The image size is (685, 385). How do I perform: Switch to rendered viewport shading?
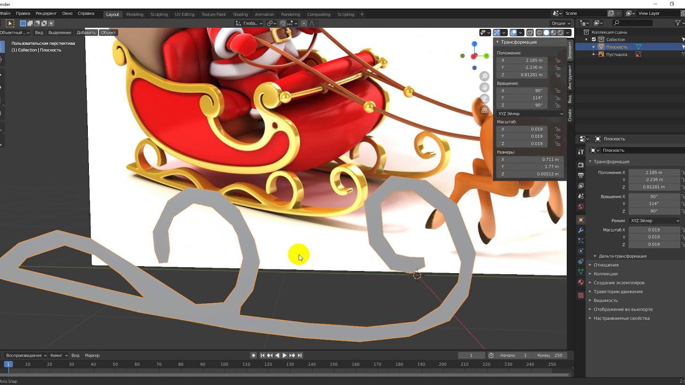560,33
